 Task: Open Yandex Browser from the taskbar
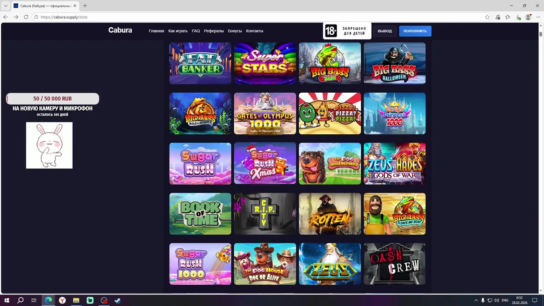coord(62,300)
